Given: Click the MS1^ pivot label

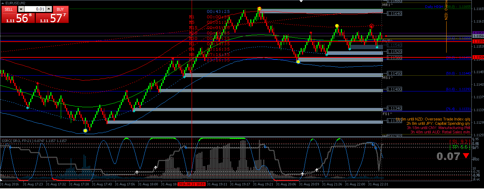Looking at the screenshot, I should pyautogui.click(x=388, y=78).
